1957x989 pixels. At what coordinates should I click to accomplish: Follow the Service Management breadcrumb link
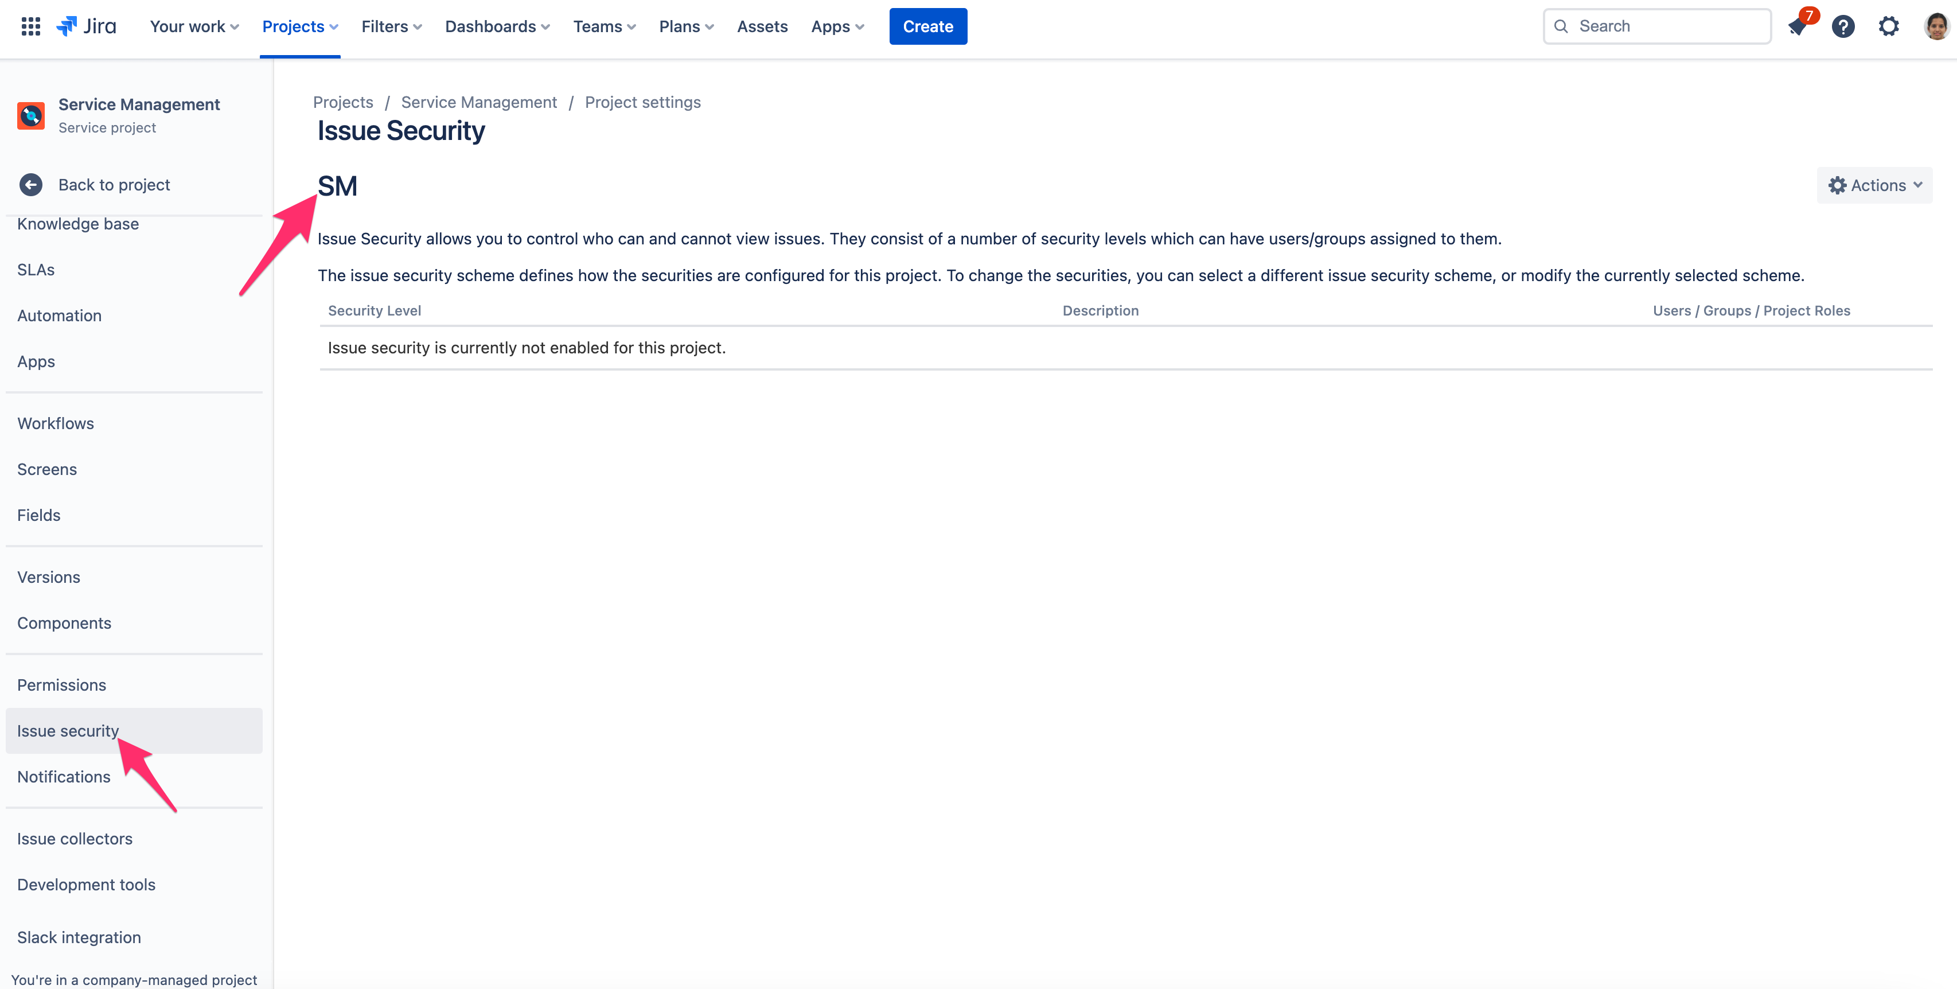[x=478, y=102]
